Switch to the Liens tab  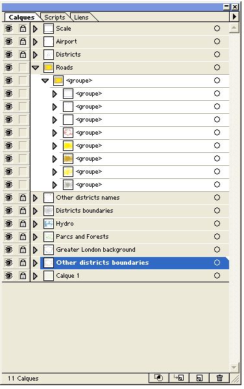[x=81, y=17]
